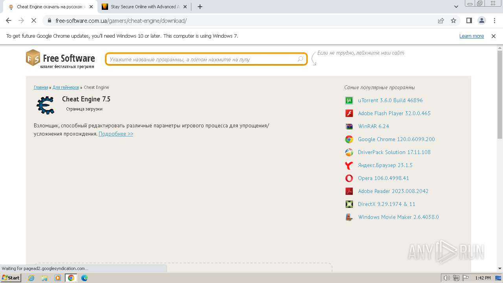
Task: Click the Подробнее >> link
Action: coord(116,134)
